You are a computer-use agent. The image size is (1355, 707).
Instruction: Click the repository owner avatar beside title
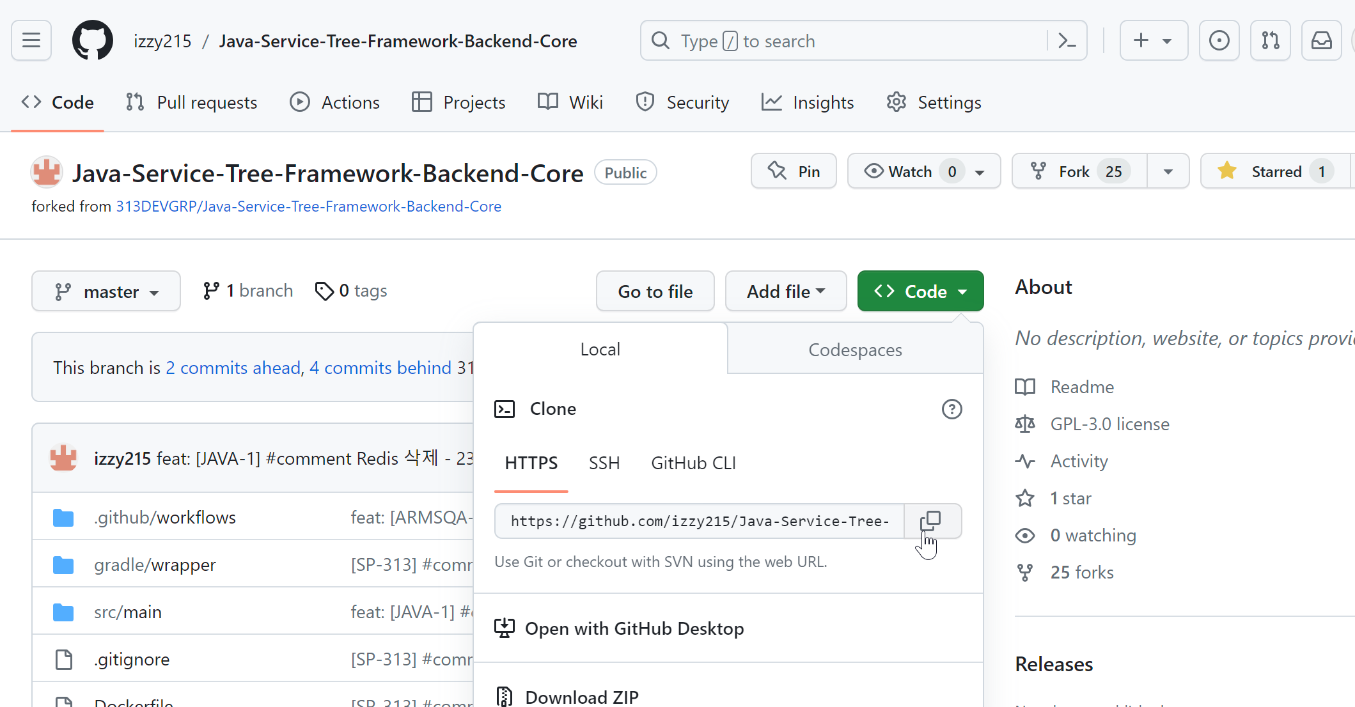click(x=47, y=173)
